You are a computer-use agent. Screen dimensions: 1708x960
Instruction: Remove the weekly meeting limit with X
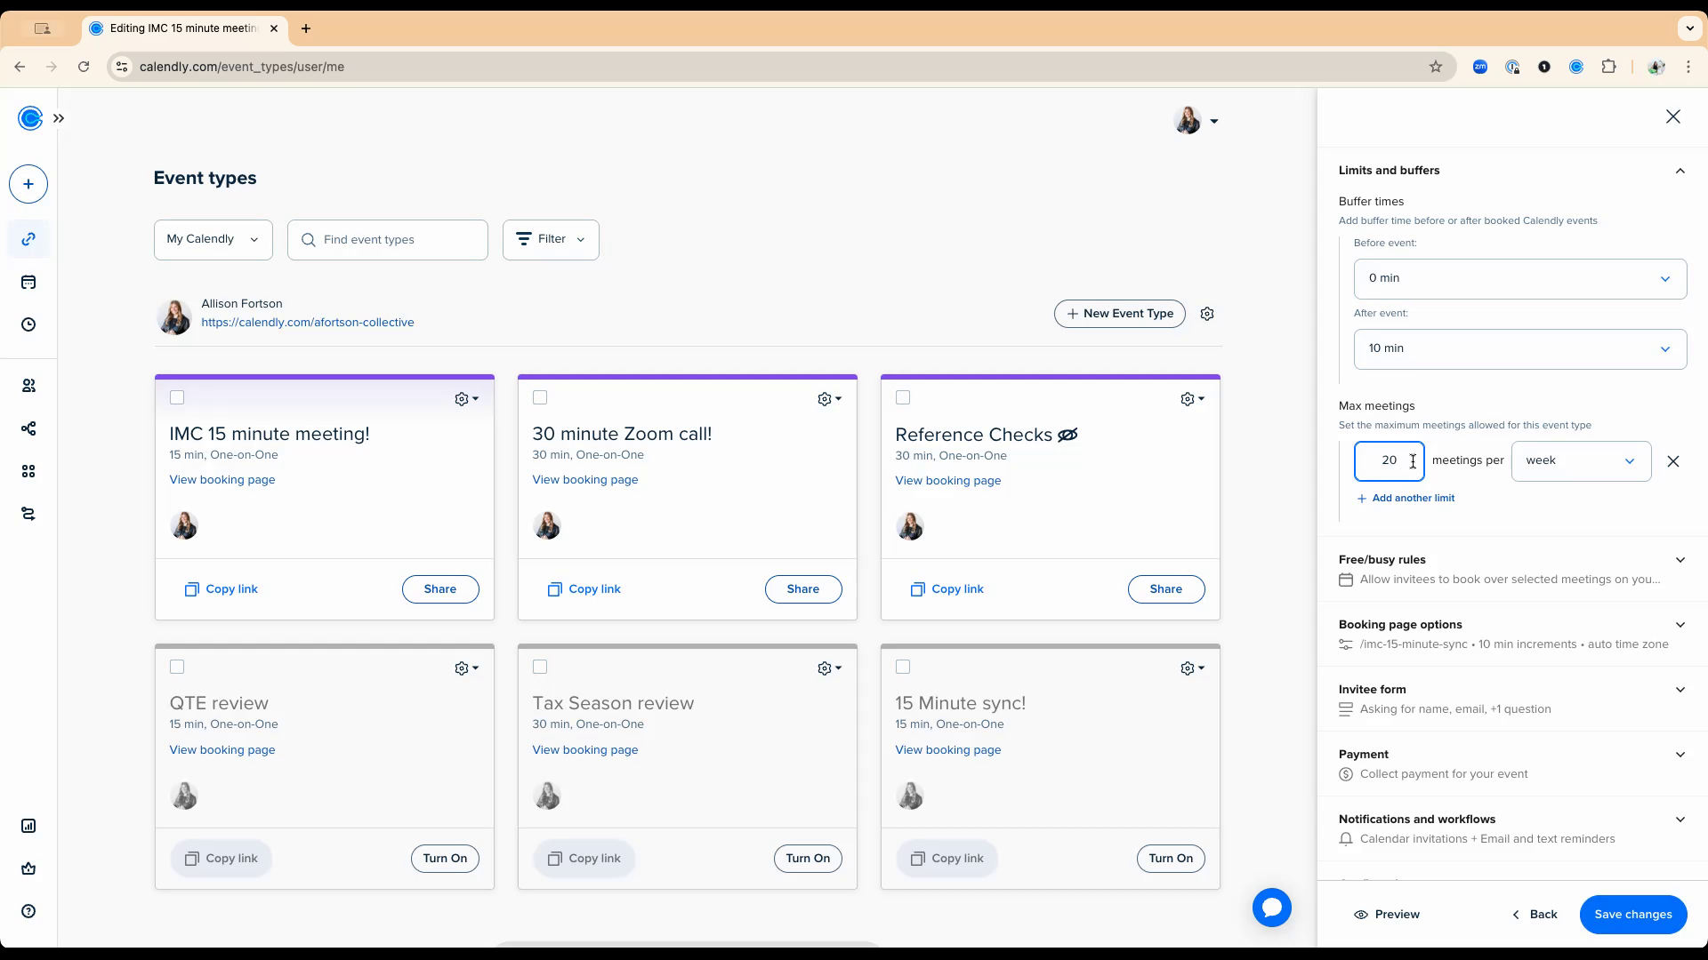pyautogui.click(x=1672, y=461)
